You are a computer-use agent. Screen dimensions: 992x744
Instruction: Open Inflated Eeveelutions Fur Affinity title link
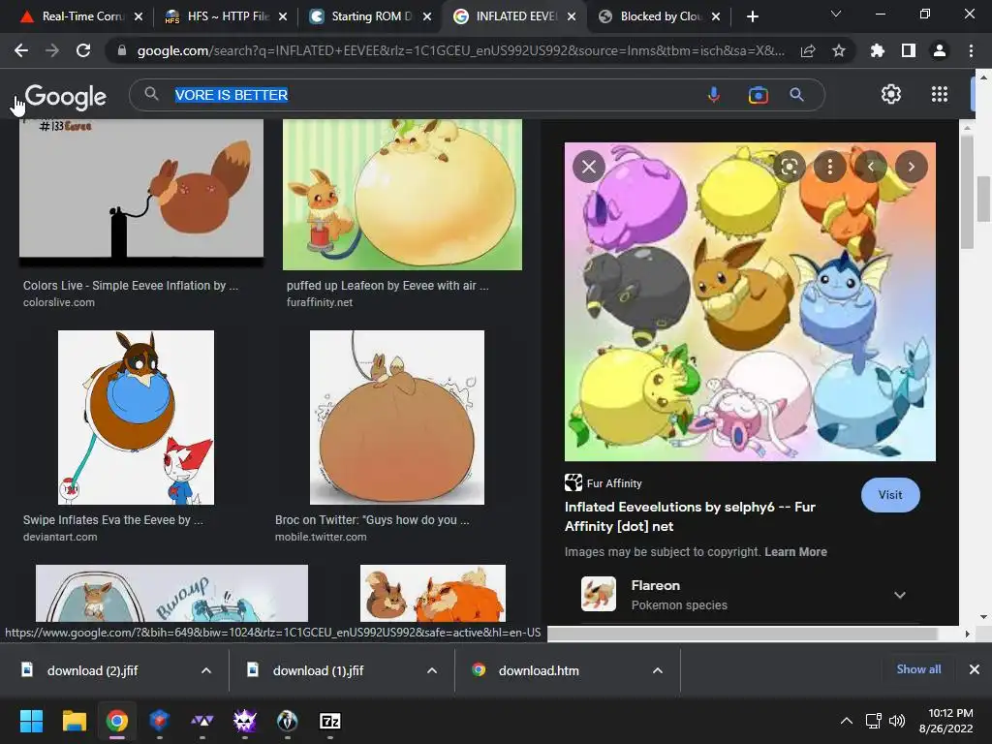[690, 516]
